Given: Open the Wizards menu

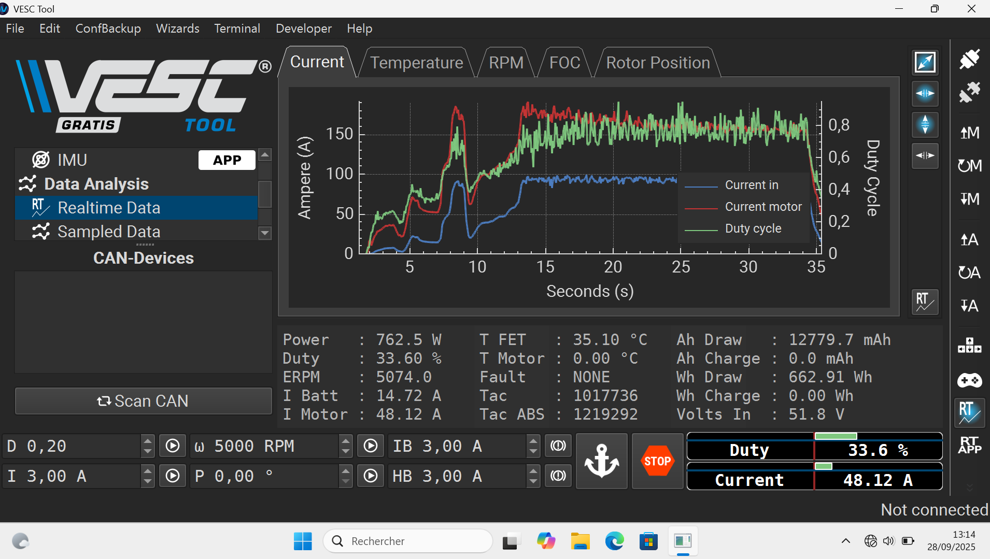Looking at the screenshot, I should point(178,28).
